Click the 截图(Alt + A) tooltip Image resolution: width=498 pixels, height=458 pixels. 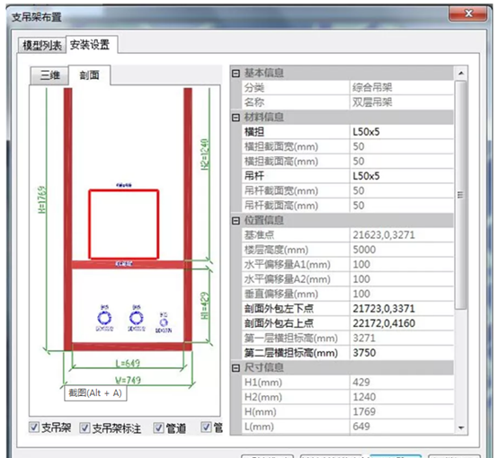click(x=95, y=393)
